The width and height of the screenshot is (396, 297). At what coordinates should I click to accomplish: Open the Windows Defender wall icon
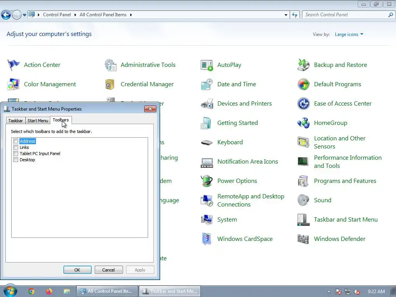point(304,239)
